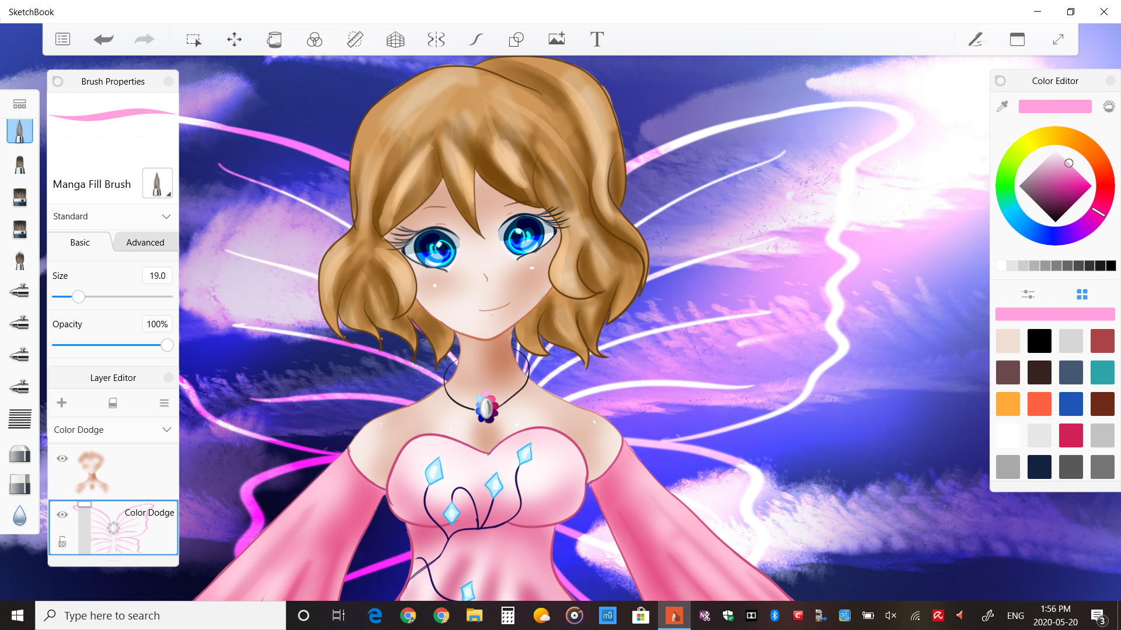Switch to color swatches grid view
This screenshot has width=1121, height=630.
[x=1082, y=294]
